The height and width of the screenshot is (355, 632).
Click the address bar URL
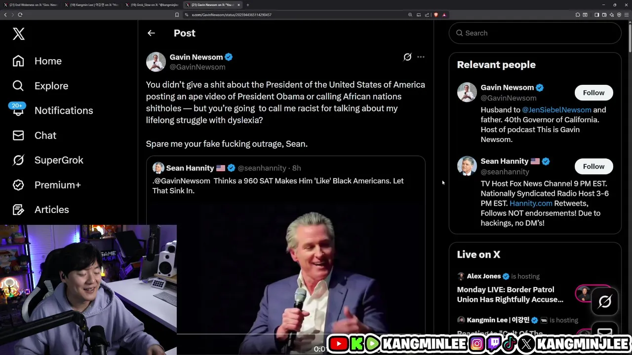point(232,15)
